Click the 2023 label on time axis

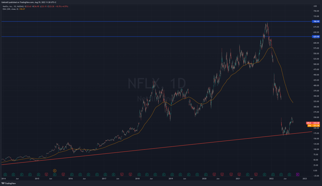304,178
